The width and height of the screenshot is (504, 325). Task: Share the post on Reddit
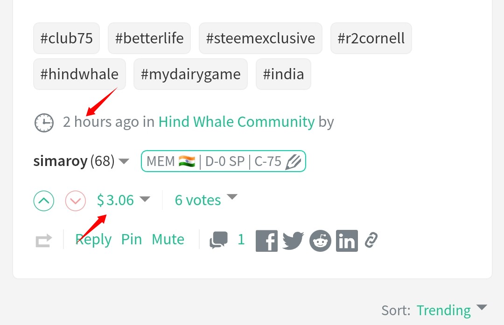coord(320,241)
